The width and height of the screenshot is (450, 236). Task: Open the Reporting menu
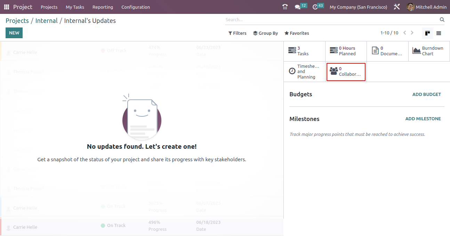(x=103, y=7)
